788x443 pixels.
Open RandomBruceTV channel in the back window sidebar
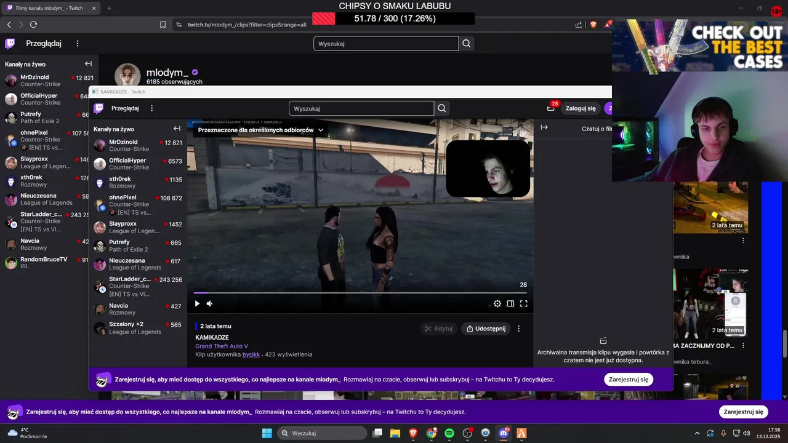[48, 263]
